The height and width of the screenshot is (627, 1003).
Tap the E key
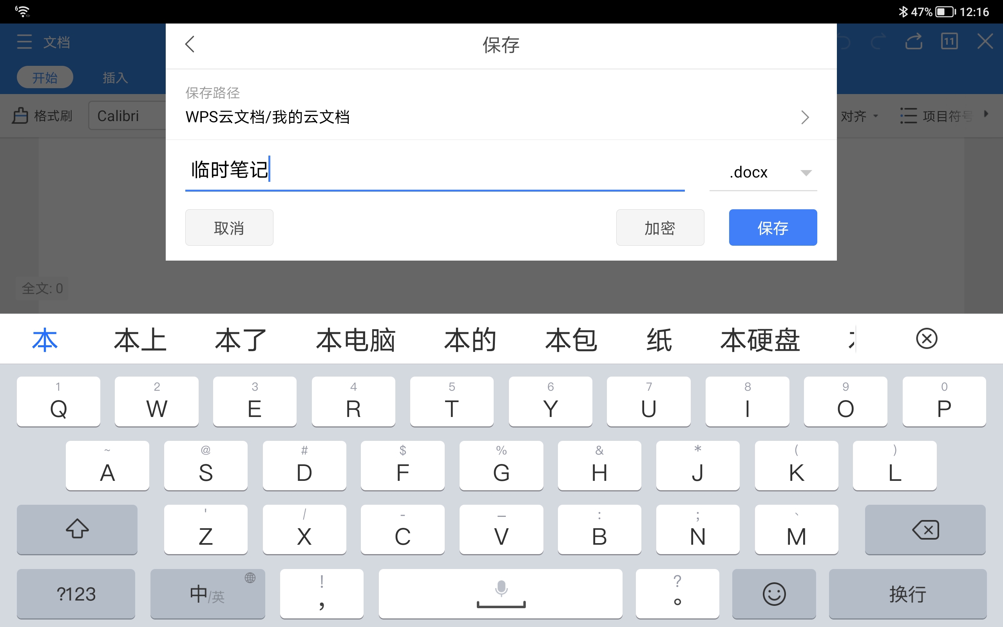click(x=255, y=401)
